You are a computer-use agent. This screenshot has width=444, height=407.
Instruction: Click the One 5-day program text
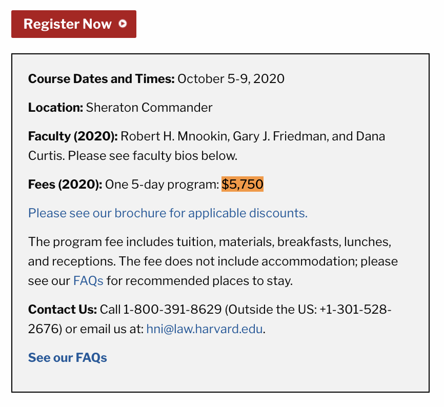pyautogui.click(x=162, y=185)
